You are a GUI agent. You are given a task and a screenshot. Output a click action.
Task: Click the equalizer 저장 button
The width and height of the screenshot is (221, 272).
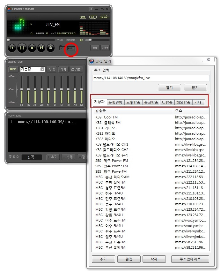(x=52, y=69)
